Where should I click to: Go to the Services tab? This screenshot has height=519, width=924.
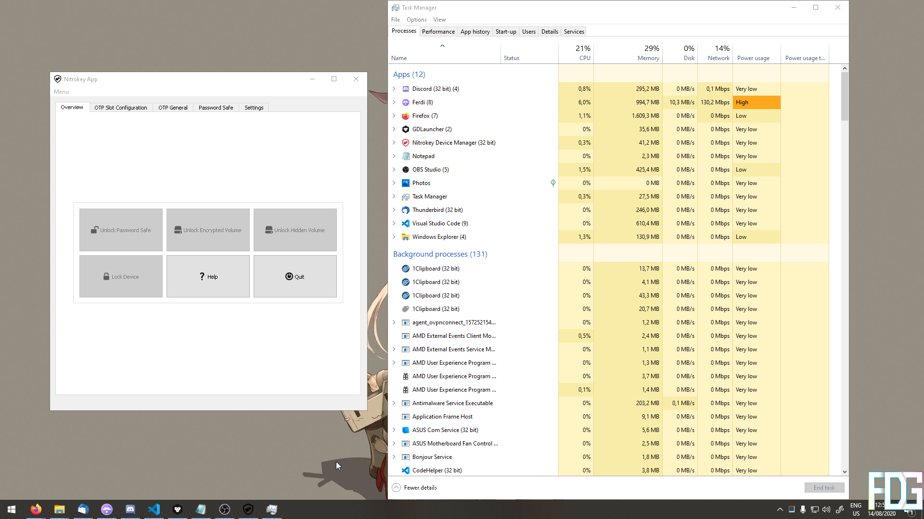(x=574, y=32)
